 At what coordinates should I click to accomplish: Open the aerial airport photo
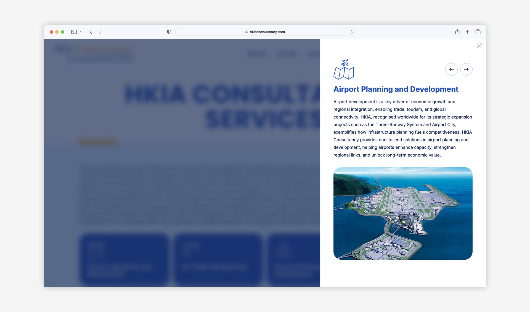[x=403, y=213]
